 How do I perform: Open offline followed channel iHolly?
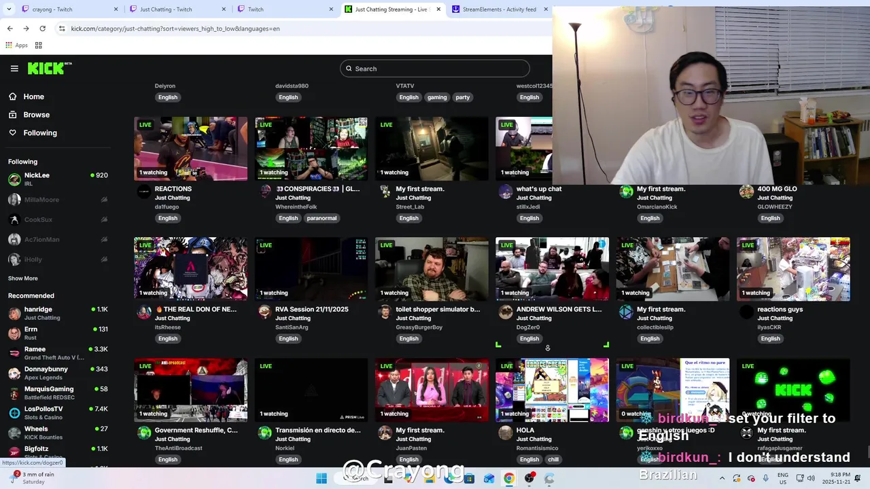tap(58, 259)
